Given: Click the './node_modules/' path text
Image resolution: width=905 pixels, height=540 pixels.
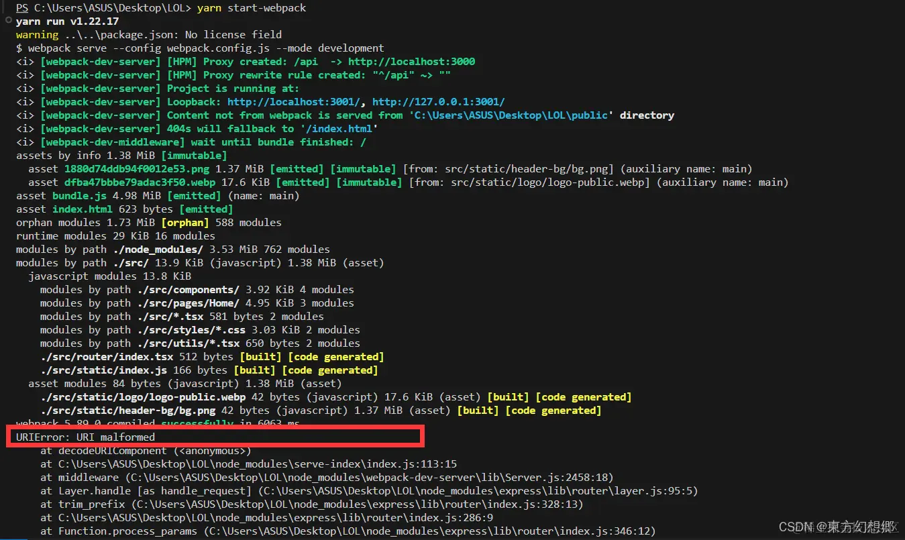Looking at the screenshot, I should [x=158, y=250].
